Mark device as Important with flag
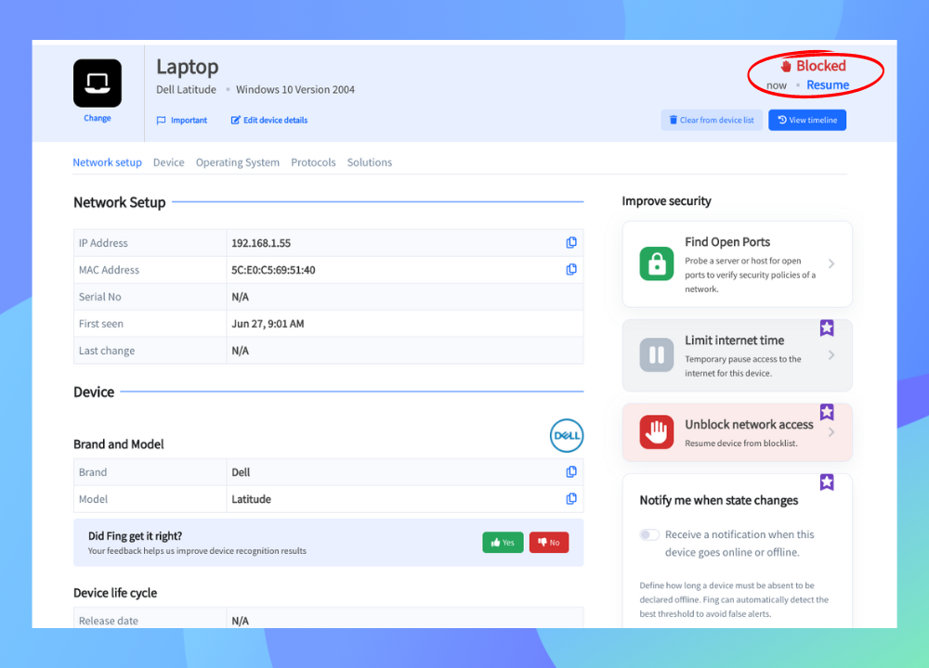 182,120
